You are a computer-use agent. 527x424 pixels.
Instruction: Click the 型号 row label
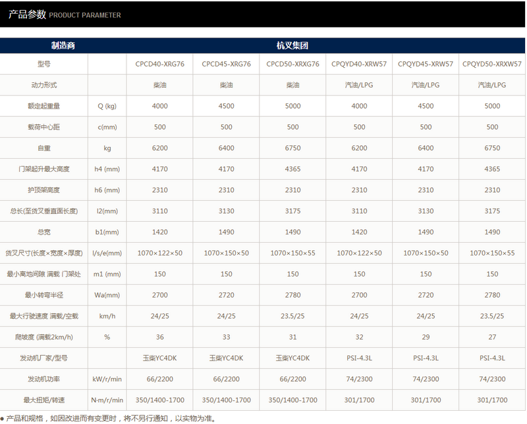44,64
